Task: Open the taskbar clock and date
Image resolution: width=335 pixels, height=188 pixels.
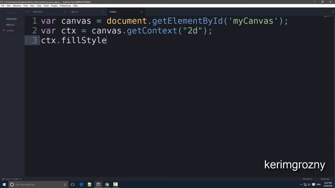Action: pyautogui.click(x=328, y=184)
